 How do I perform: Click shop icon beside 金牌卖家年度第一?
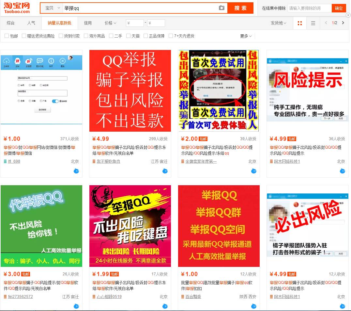click(x=182, y=161)
